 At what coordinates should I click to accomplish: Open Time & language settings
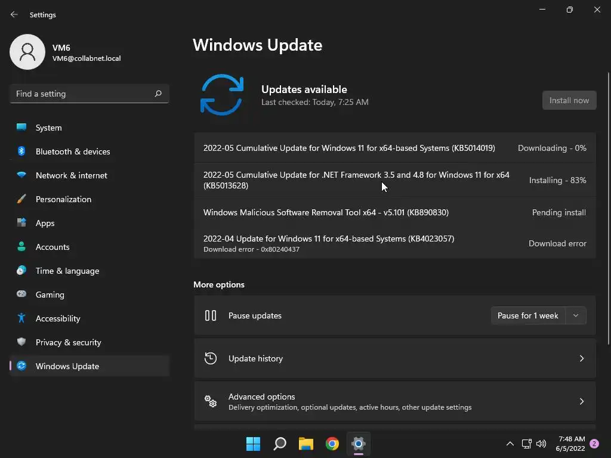click(90, 270)
